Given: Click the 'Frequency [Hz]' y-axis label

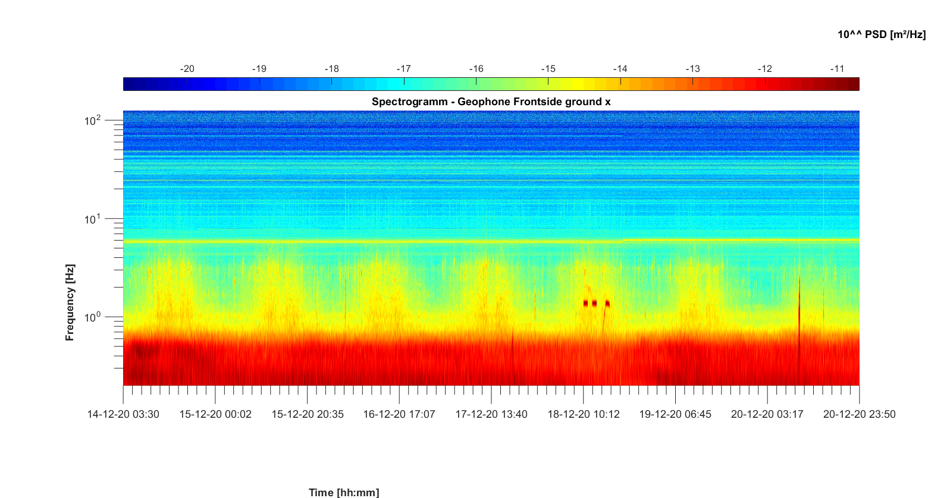Looking at the screenshot, I should [x=70, y=302].
